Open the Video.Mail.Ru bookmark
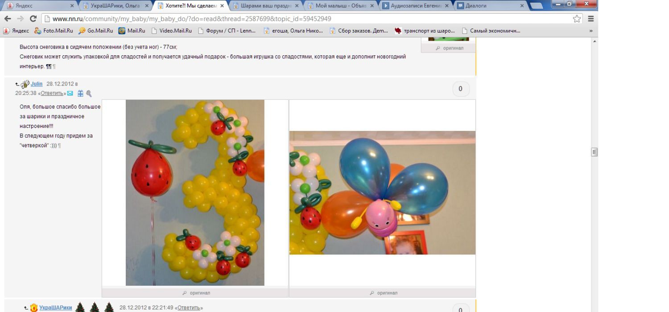The width and height of the screenshot is (669, 312). (171, 31)
